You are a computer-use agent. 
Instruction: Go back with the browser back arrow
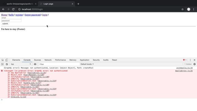pos(3,9)
